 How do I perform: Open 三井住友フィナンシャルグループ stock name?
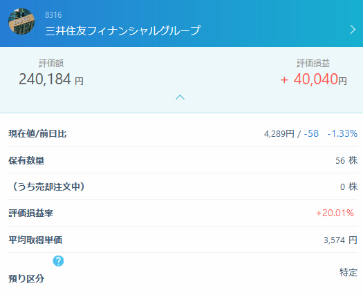point(122,30)
